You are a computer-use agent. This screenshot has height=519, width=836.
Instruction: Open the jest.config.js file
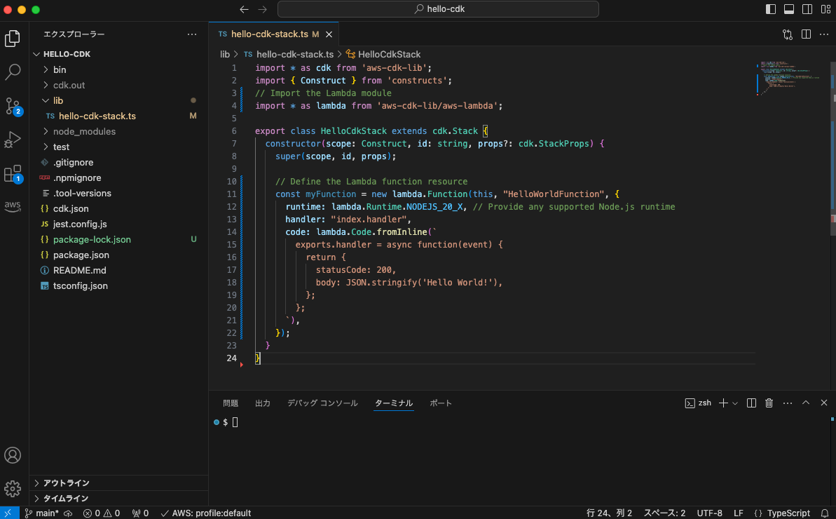[x=118, y=224]
